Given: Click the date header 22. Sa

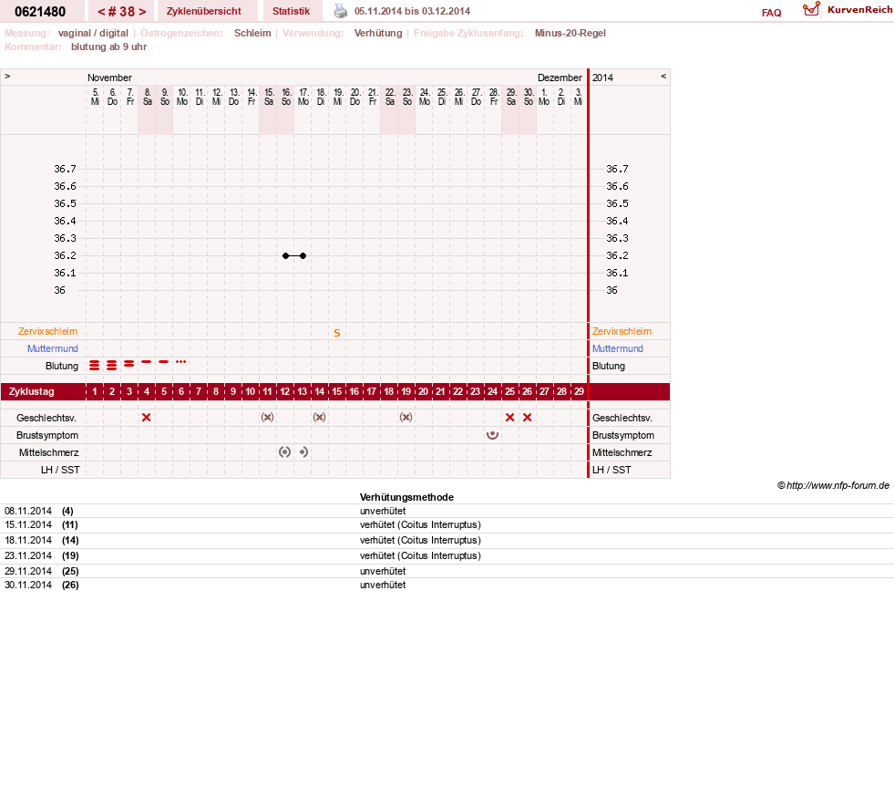Looking at the screenshot, I should [x=390, y=97].
